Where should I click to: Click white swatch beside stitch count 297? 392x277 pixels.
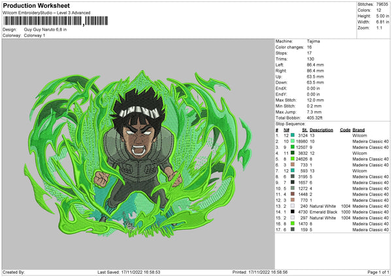293,218
